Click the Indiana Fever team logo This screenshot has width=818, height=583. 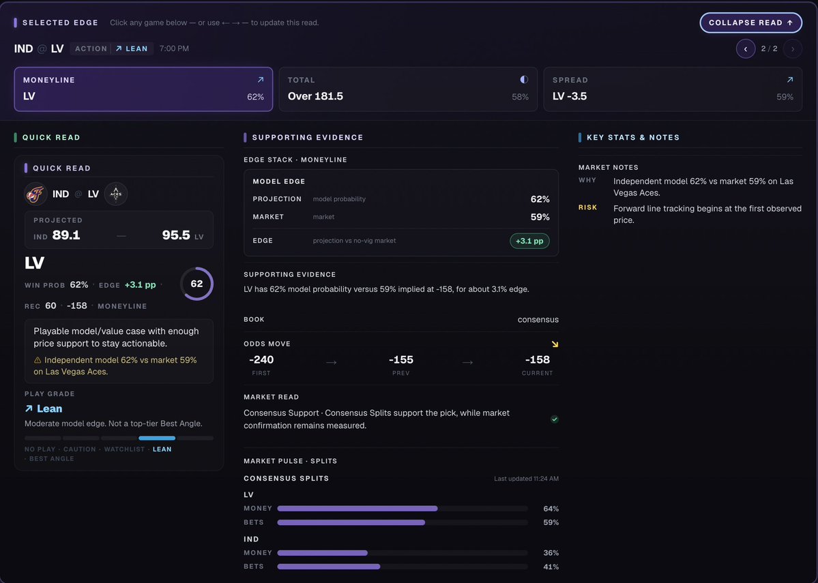coord(36,194)
